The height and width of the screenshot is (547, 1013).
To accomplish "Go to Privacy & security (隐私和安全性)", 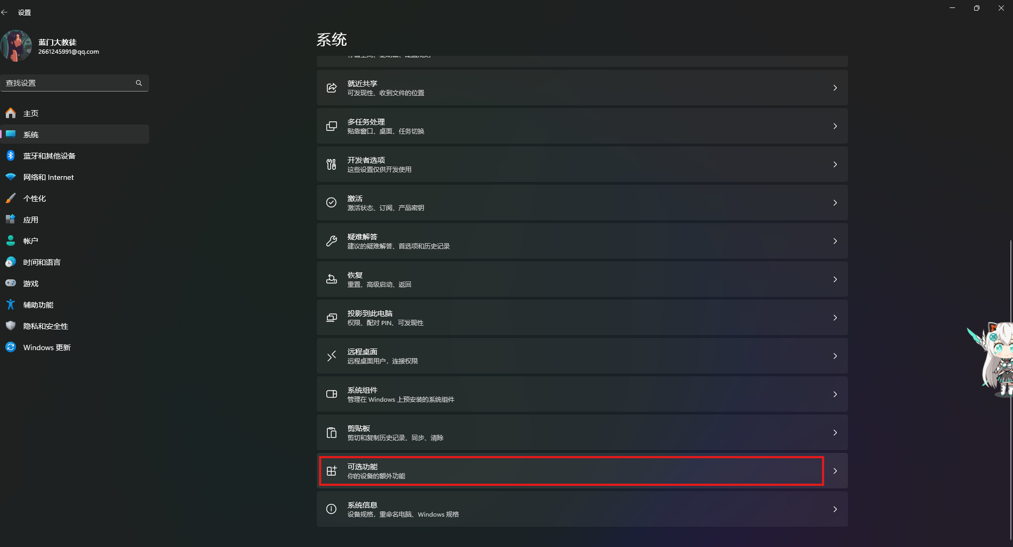I will (x=46, y=326).
